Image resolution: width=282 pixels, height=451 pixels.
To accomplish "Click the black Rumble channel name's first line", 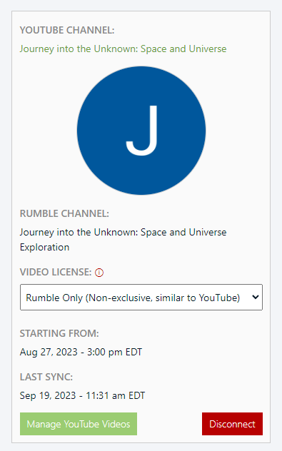I will (124, 233).
